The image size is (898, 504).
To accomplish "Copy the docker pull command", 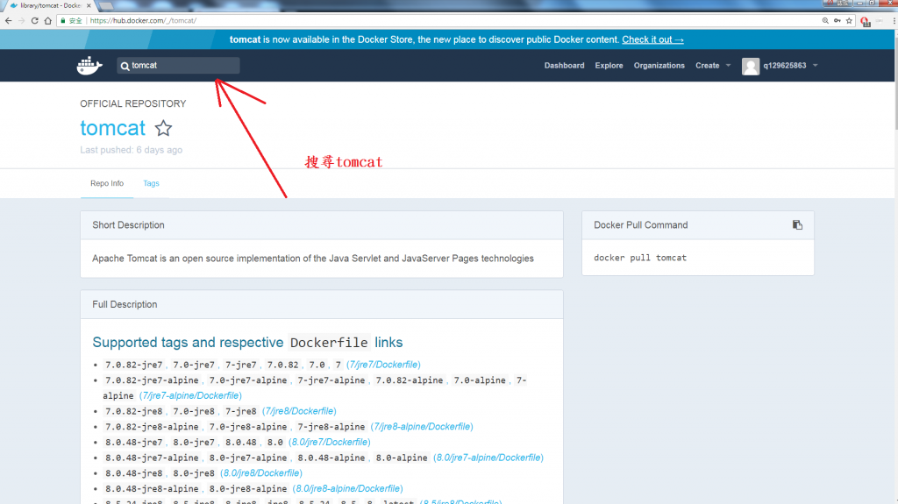I will [797, 225].
